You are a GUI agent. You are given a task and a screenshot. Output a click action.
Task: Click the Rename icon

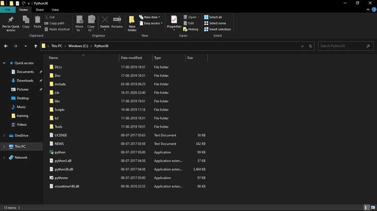click(x=117, y=20)
